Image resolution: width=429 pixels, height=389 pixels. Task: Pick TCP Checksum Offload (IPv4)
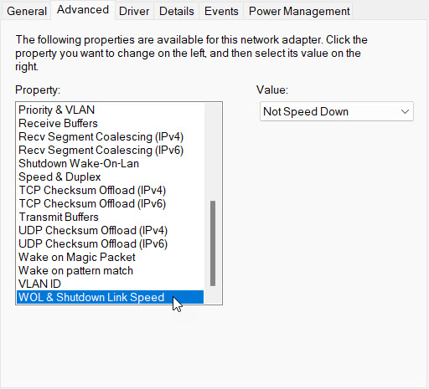coord(111,190)
